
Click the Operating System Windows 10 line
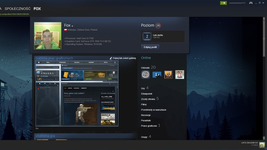tap(83, 44)
